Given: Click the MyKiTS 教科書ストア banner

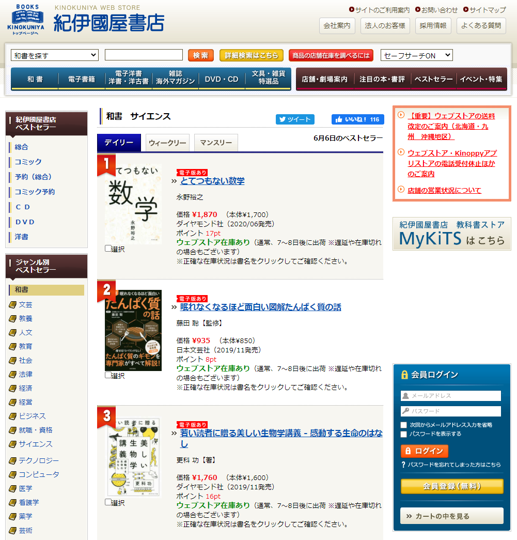Looking at the screenshot, I should (x=451, y=234).
